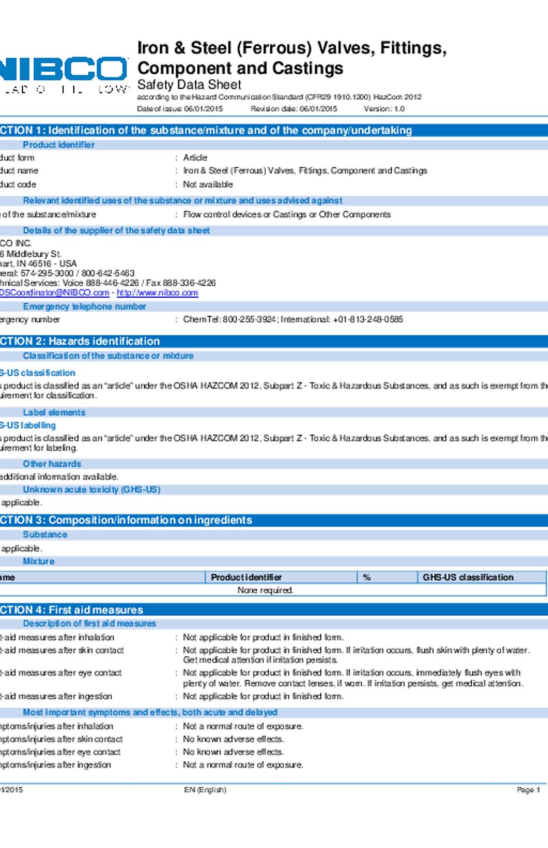
Task: Click the 'Article' product form value
Action: pyautogui.click(x=195, y=157)
